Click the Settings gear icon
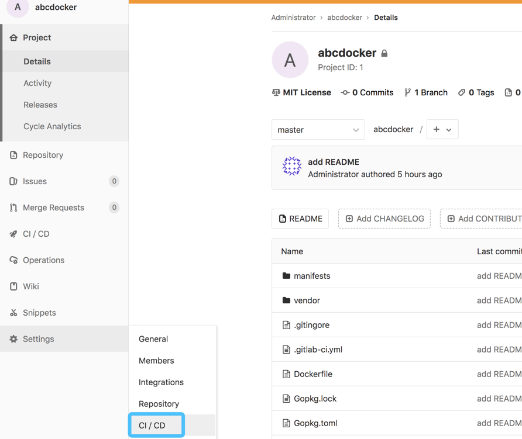 pyautogui.click(x=13, y=339)
